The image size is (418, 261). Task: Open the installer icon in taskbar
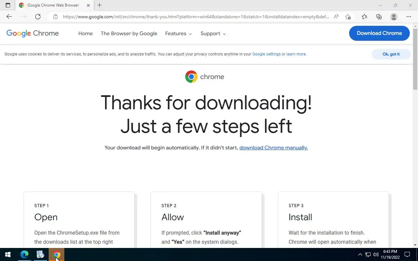click(x=40, y=254)
